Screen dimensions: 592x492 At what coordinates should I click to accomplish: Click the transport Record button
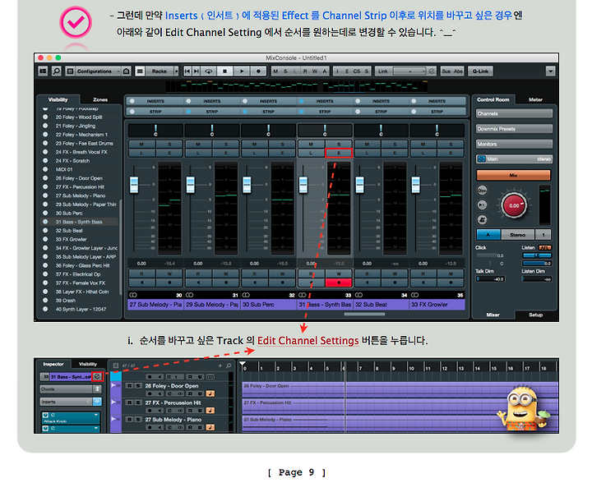(258, 71)
